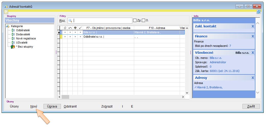Enable the O. checkbox in filters

coord(143,20)
